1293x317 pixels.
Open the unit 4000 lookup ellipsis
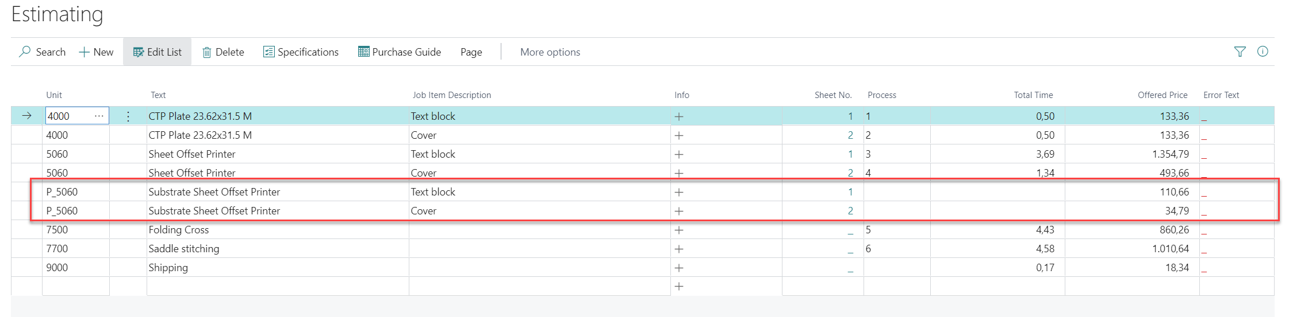coord(99,116)
